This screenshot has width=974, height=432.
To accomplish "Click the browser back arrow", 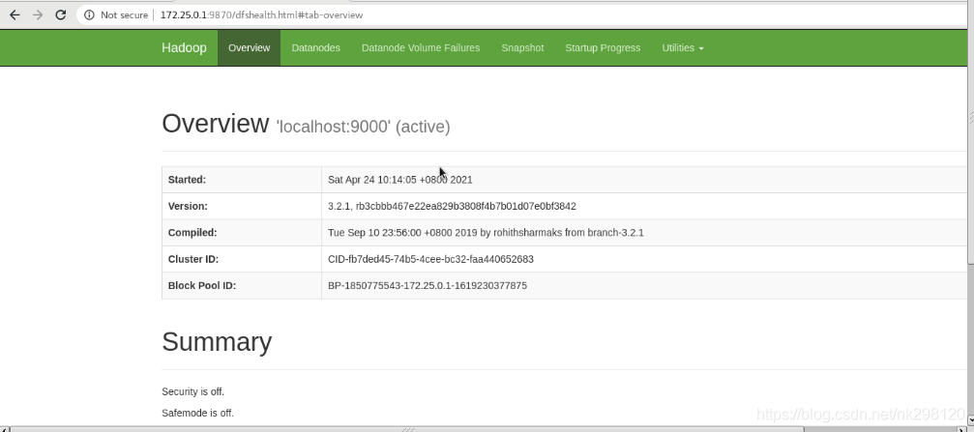I will (x=15, y=14).
